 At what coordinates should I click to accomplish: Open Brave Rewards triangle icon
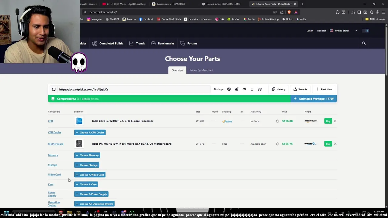pos(296,12)
